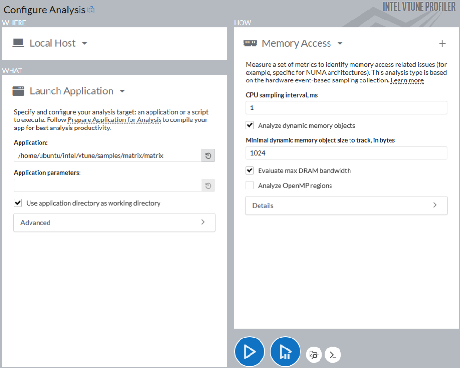Viewport: 460px width, 368px height.
Task: Click the plus icon beside Memory Access
Action: (x=442, y=44)
